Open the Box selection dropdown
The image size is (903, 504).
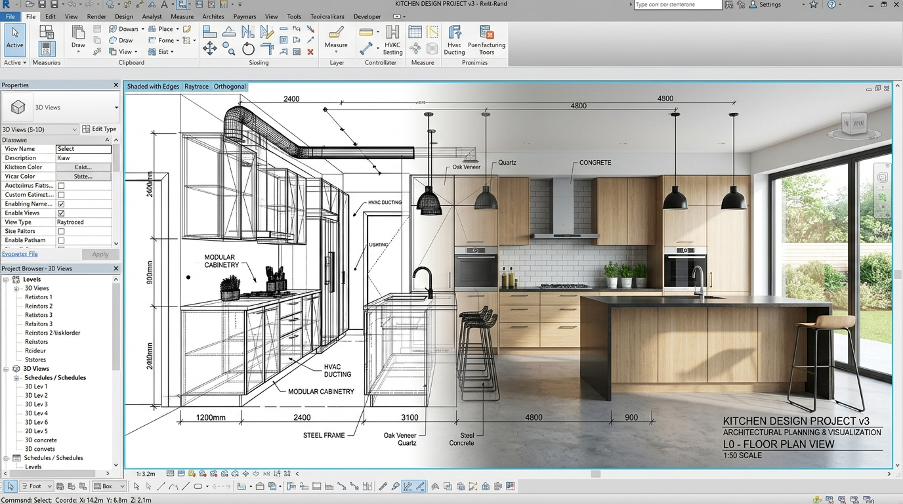point(108,486)
